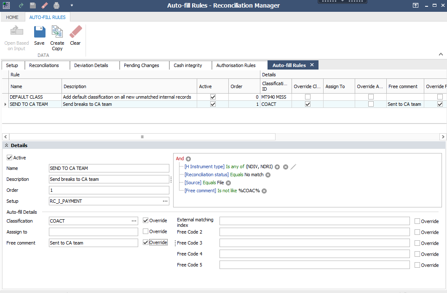Toggle the Free comment Override checkbox
Viewport: 447px width, 293px height.
point(145,242)
